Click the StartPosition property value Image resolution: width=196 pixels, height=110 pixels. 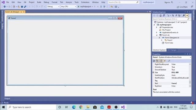click(x=180, y=78)
